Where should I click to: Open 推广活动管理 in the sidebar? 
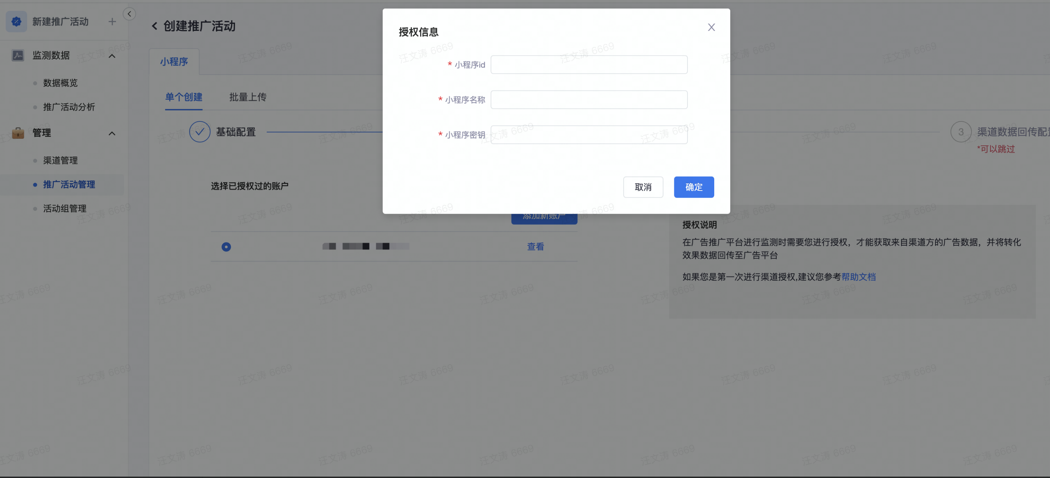(x=69, y=185)
